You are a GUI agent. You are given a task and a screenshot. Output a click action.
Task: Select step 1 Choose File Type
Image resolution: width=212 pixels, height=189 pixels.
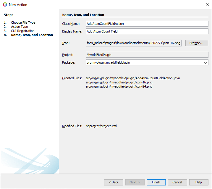coord(23,22)
